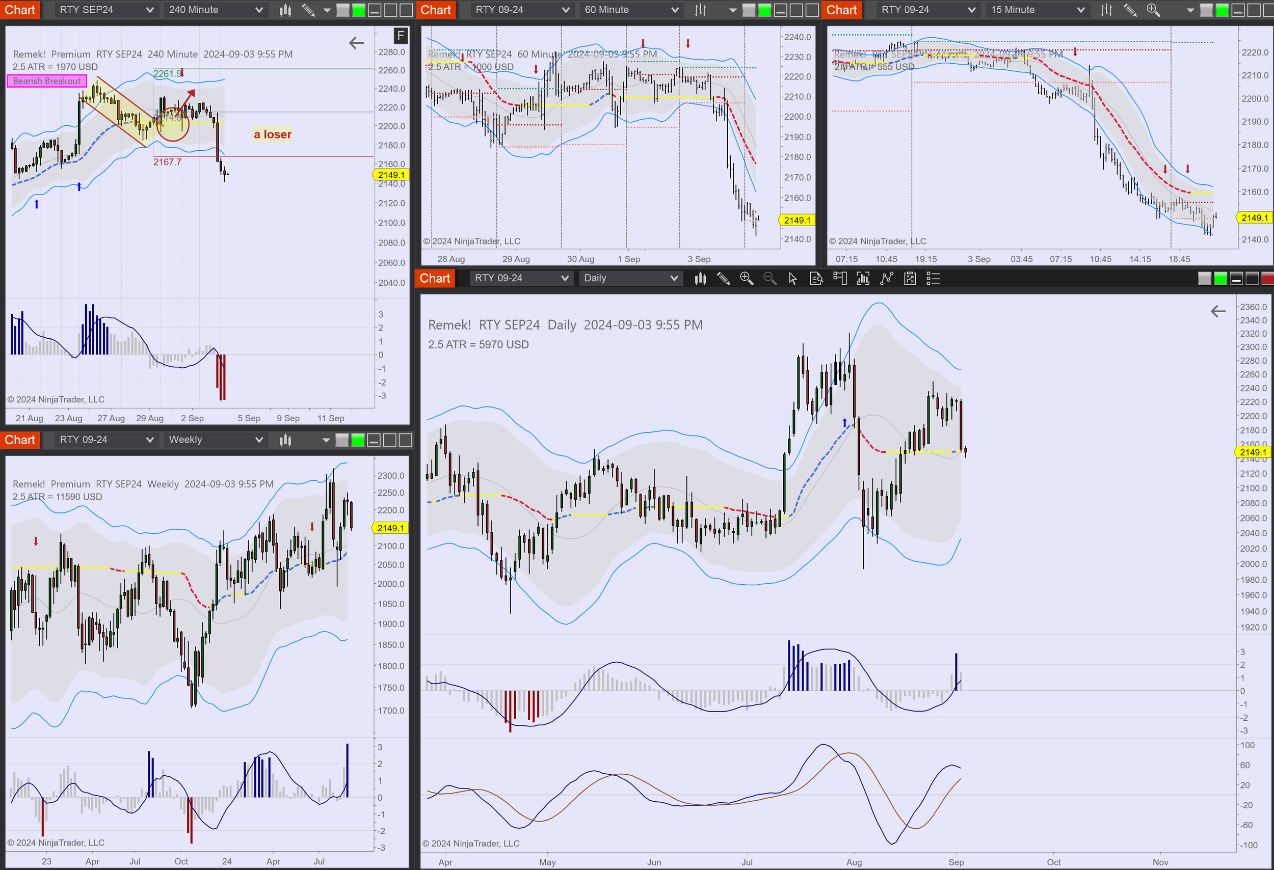Image resolution: width=1274 pixels, height=870 pixels.
Task: Select the cursor pointer tool on the Daily chart
Action: (791, 278)
